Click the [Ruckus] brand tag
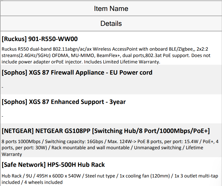 coord(14,39)
